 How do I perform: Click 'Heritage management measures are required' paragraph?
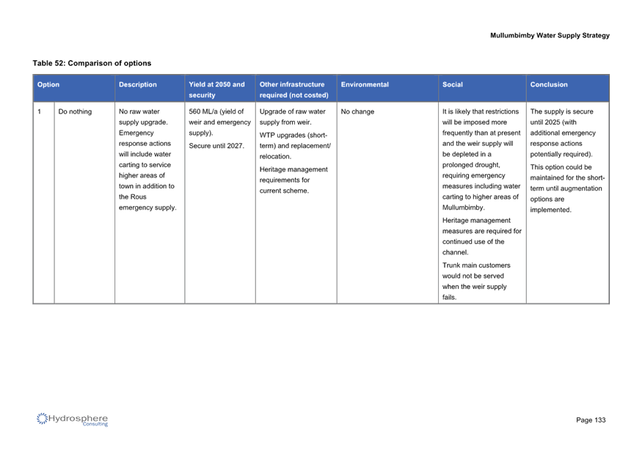tap(482, 237)
